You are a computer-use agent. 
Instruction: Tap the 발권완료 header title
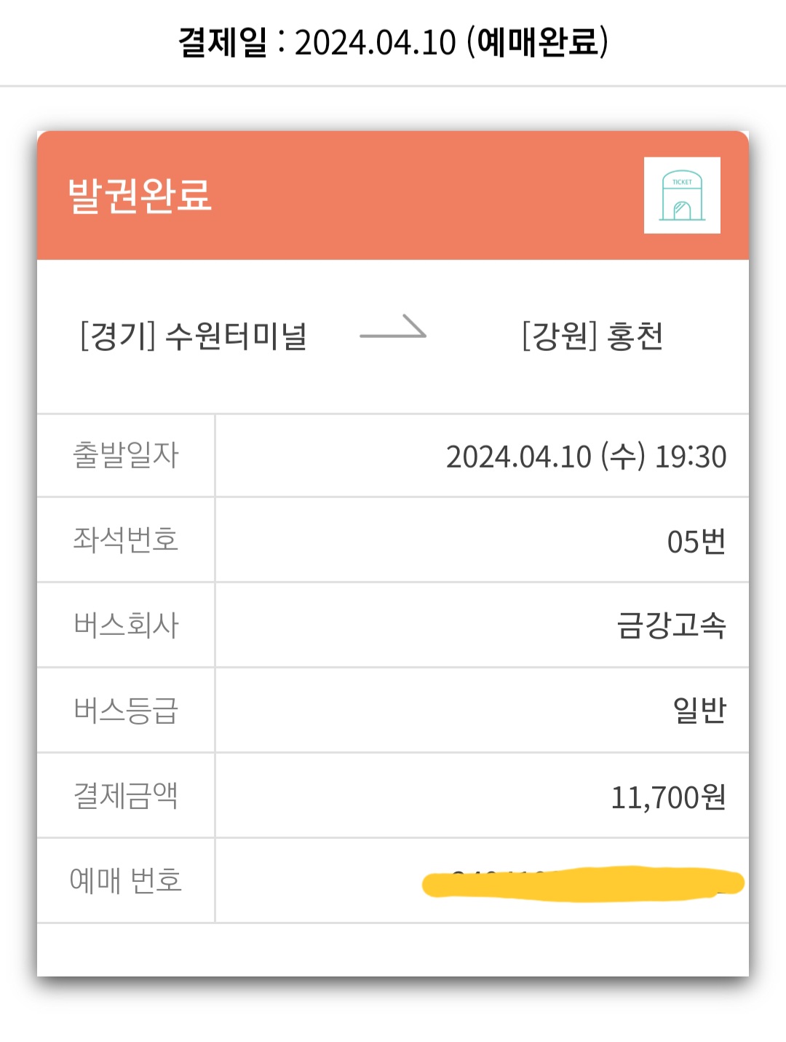[x=140, y=195]
